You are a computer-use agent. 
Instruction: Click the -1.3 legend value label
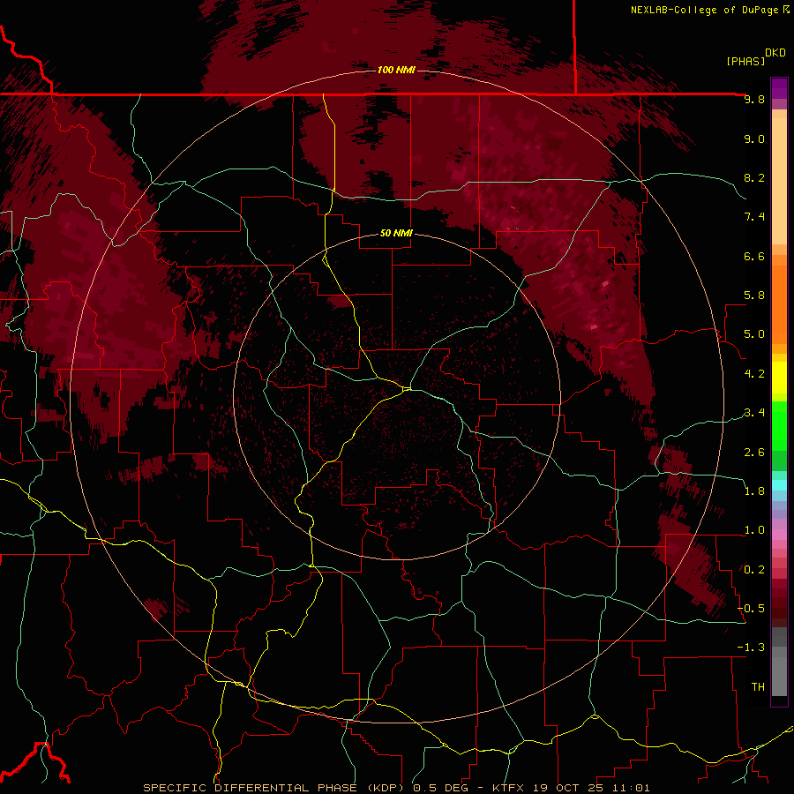pyautogui.click(x=752, y=648)
